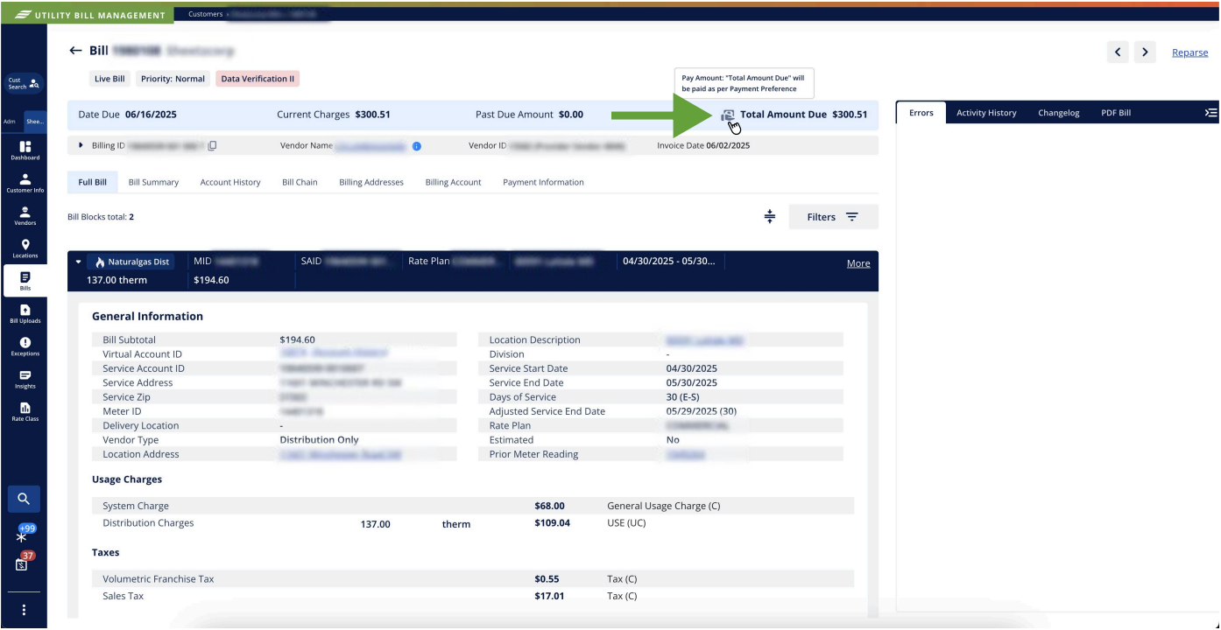Click the Vendor Name link value
The image size is (1221, 630).
371,146
